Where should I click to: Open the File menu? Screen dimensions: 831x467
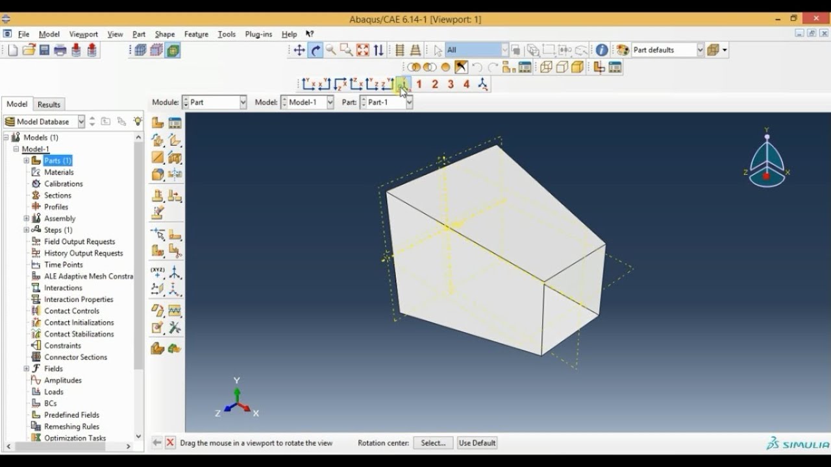coord(24,34)
